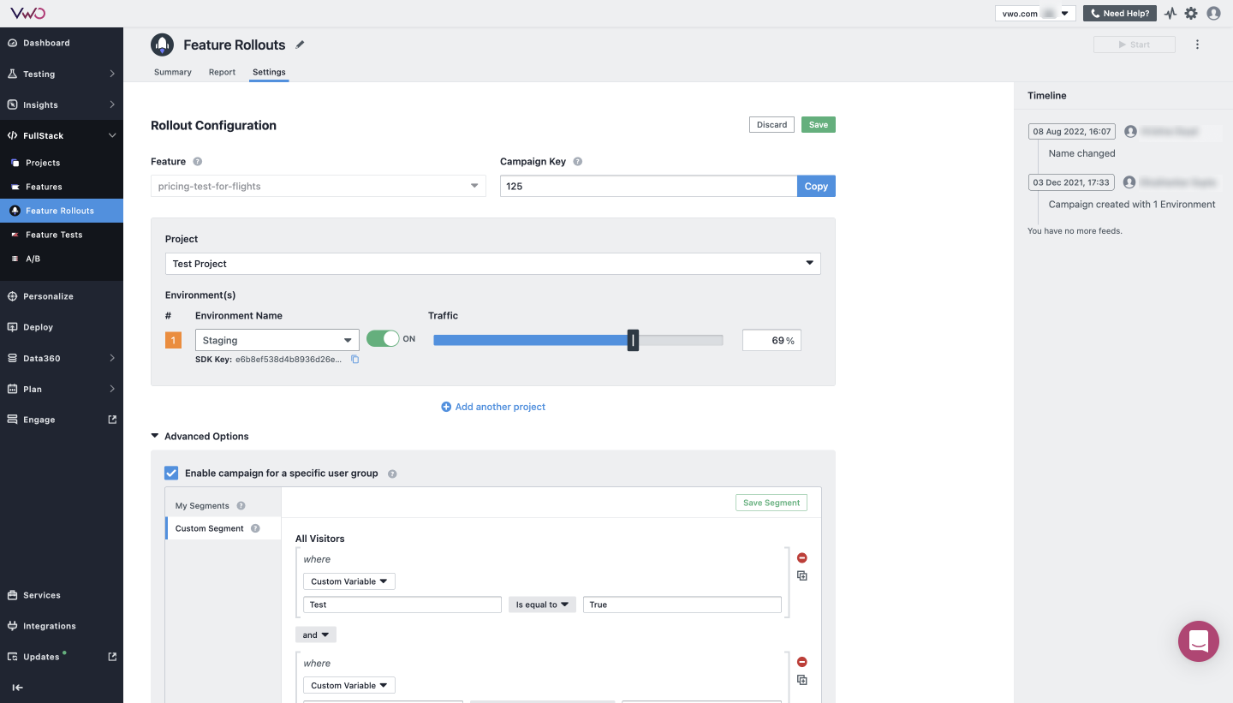Switch to the Report tab
The width and height of the screenshot is (1233, 703).
(x=222, y=72)
